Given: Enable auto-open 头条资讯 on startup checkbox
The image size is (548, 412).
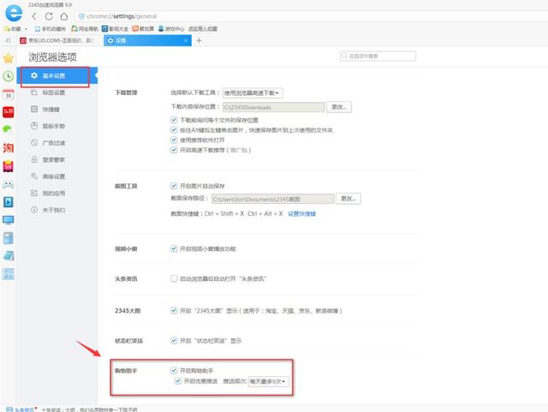Looking at the screenshot, I should click(x=174, y=278).
